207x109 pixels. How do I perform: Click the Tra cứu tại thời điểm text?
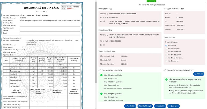[152, 5]
